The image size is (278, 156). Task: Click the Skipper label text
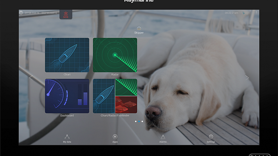139,33
